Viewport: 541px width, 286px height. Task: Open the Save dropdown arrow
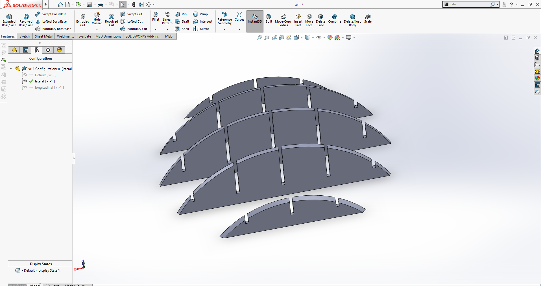pyautogui.click(x=95, y=5)
